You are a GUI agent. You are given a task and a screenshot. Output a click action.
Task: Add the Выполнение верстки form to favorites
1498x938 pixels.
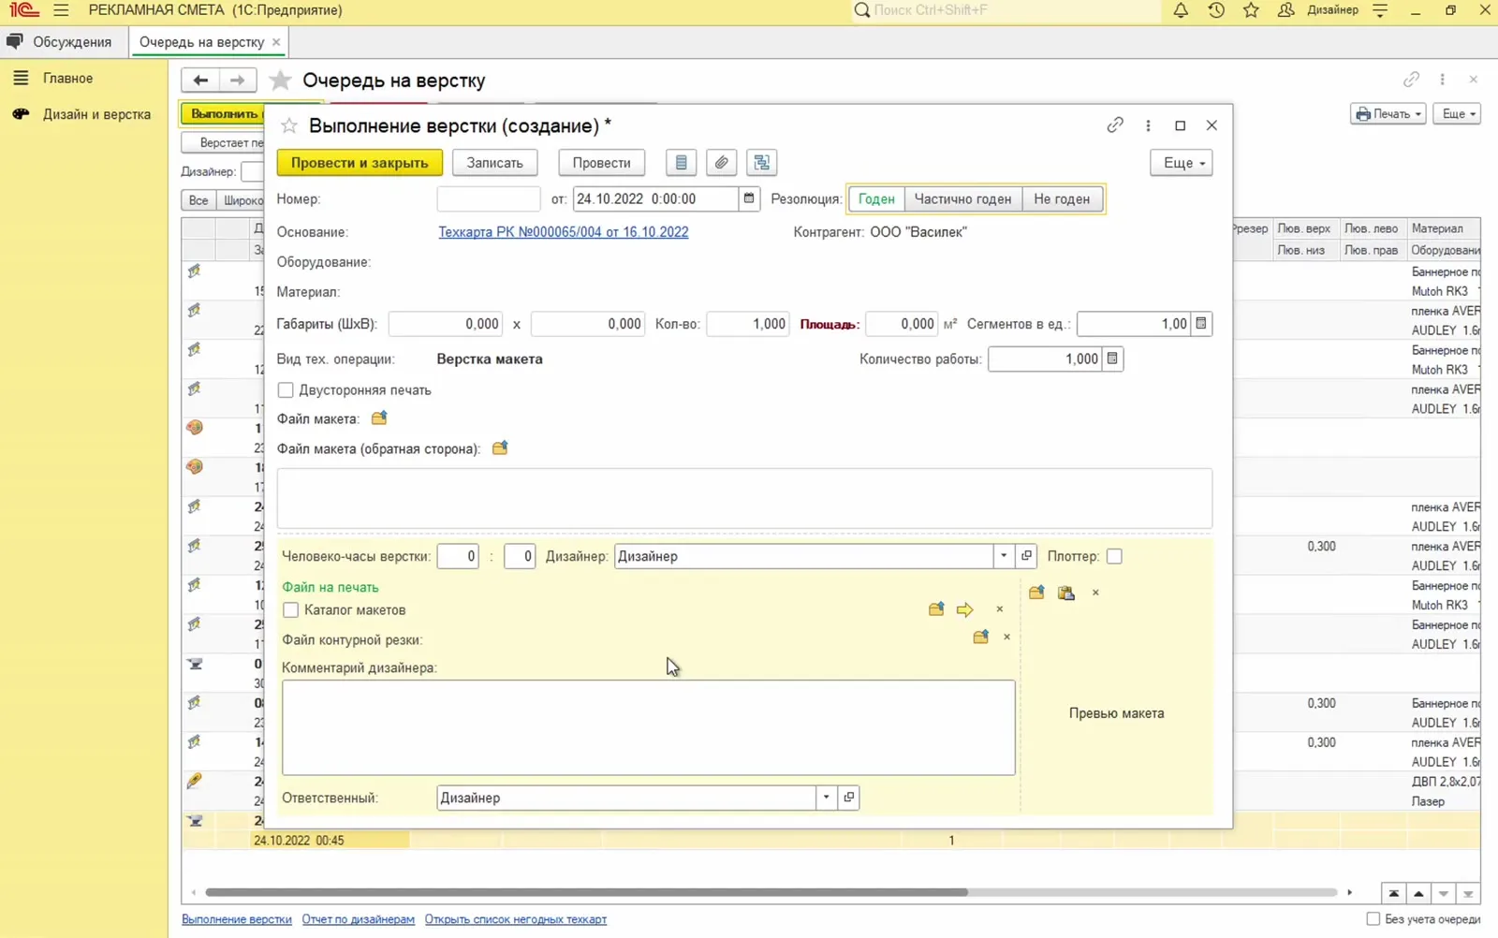[x=289, y=125]
